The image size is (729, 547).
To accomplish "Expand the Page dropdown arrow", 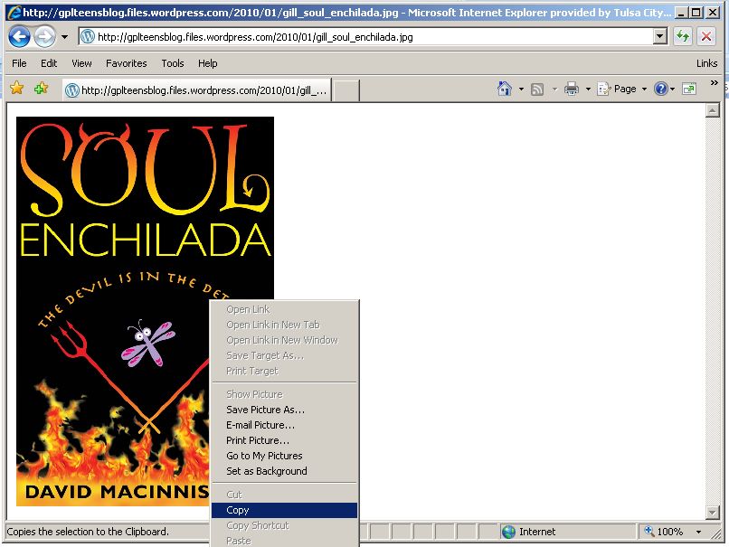I will (644, 89).
